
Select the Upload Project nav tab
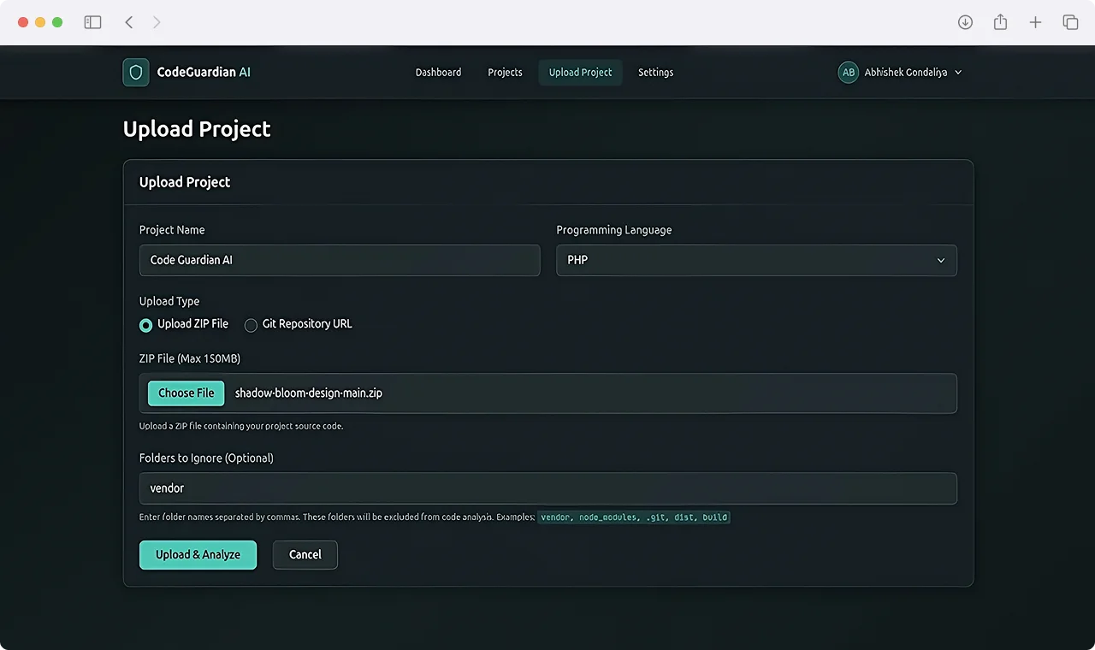coord(580,73)
